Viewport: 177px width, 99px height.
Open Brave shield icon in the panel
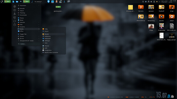48,2
